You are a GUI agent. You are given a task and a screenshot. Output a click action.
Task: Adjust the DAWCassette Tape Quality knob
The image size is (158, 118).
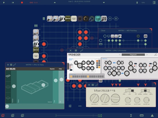point(94,98)
